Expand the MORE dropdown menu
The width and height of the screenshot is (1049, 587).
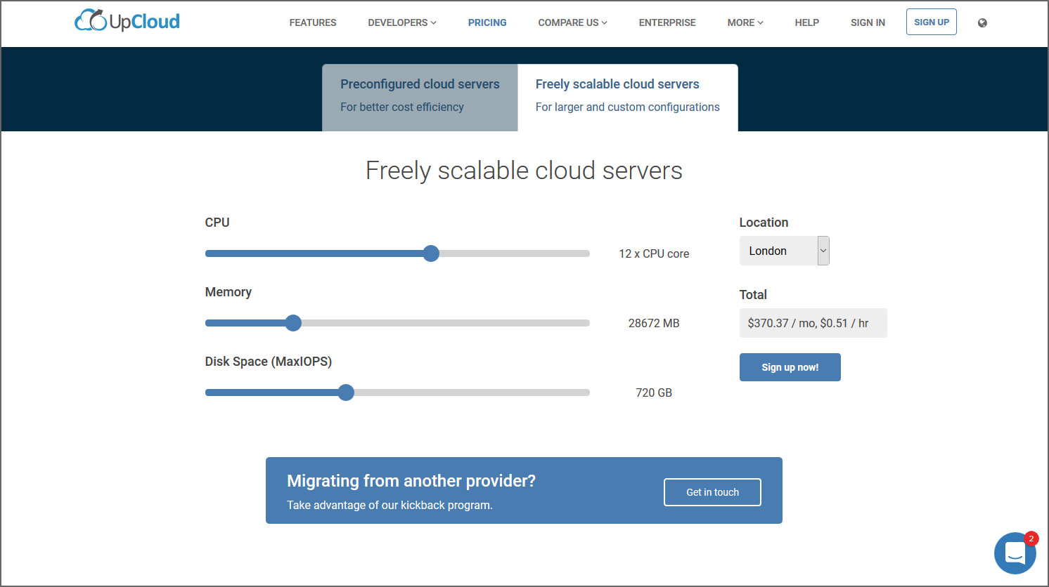745,22
